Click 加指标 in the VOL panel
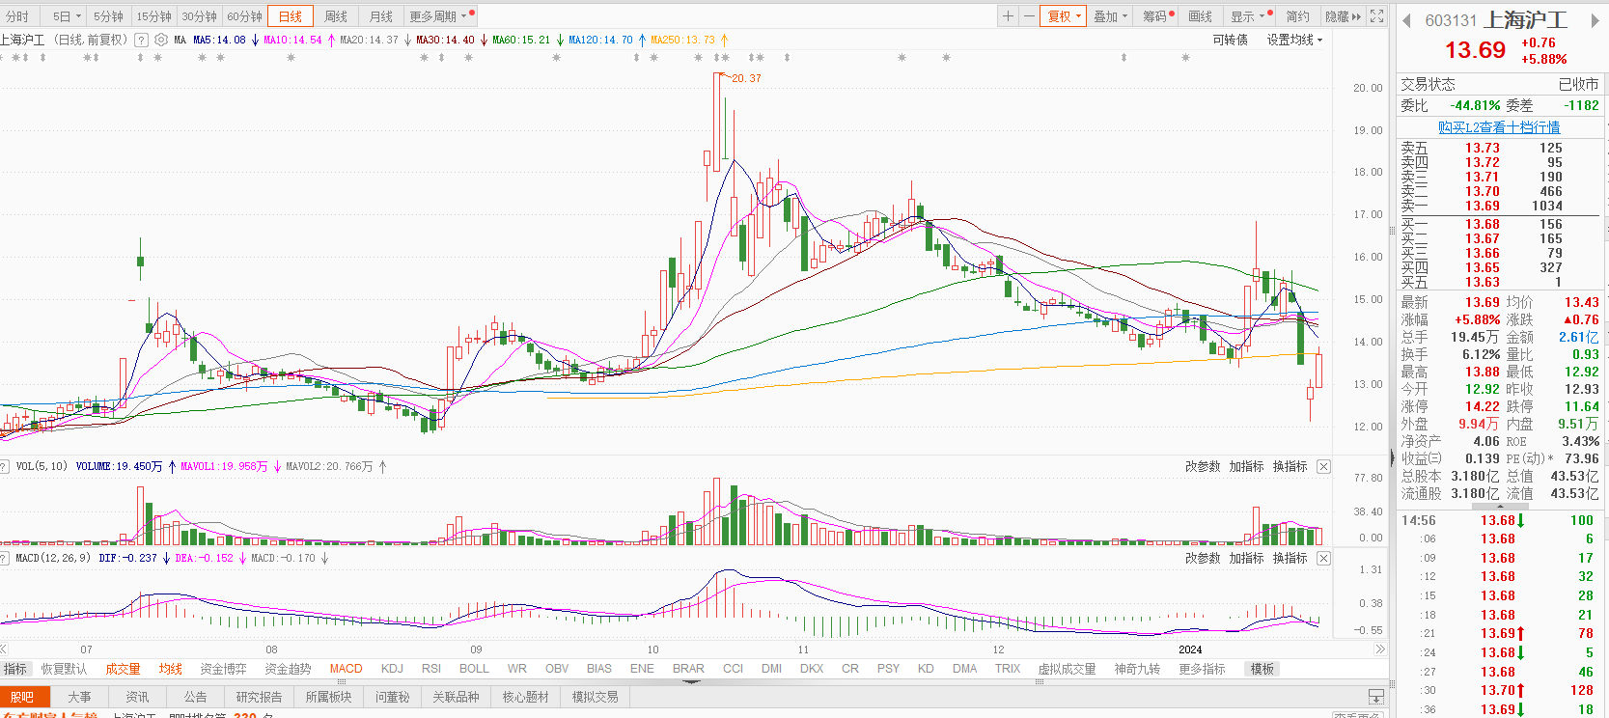The width and height of the screenshot is (1609, 718). tap(1246, 467)
